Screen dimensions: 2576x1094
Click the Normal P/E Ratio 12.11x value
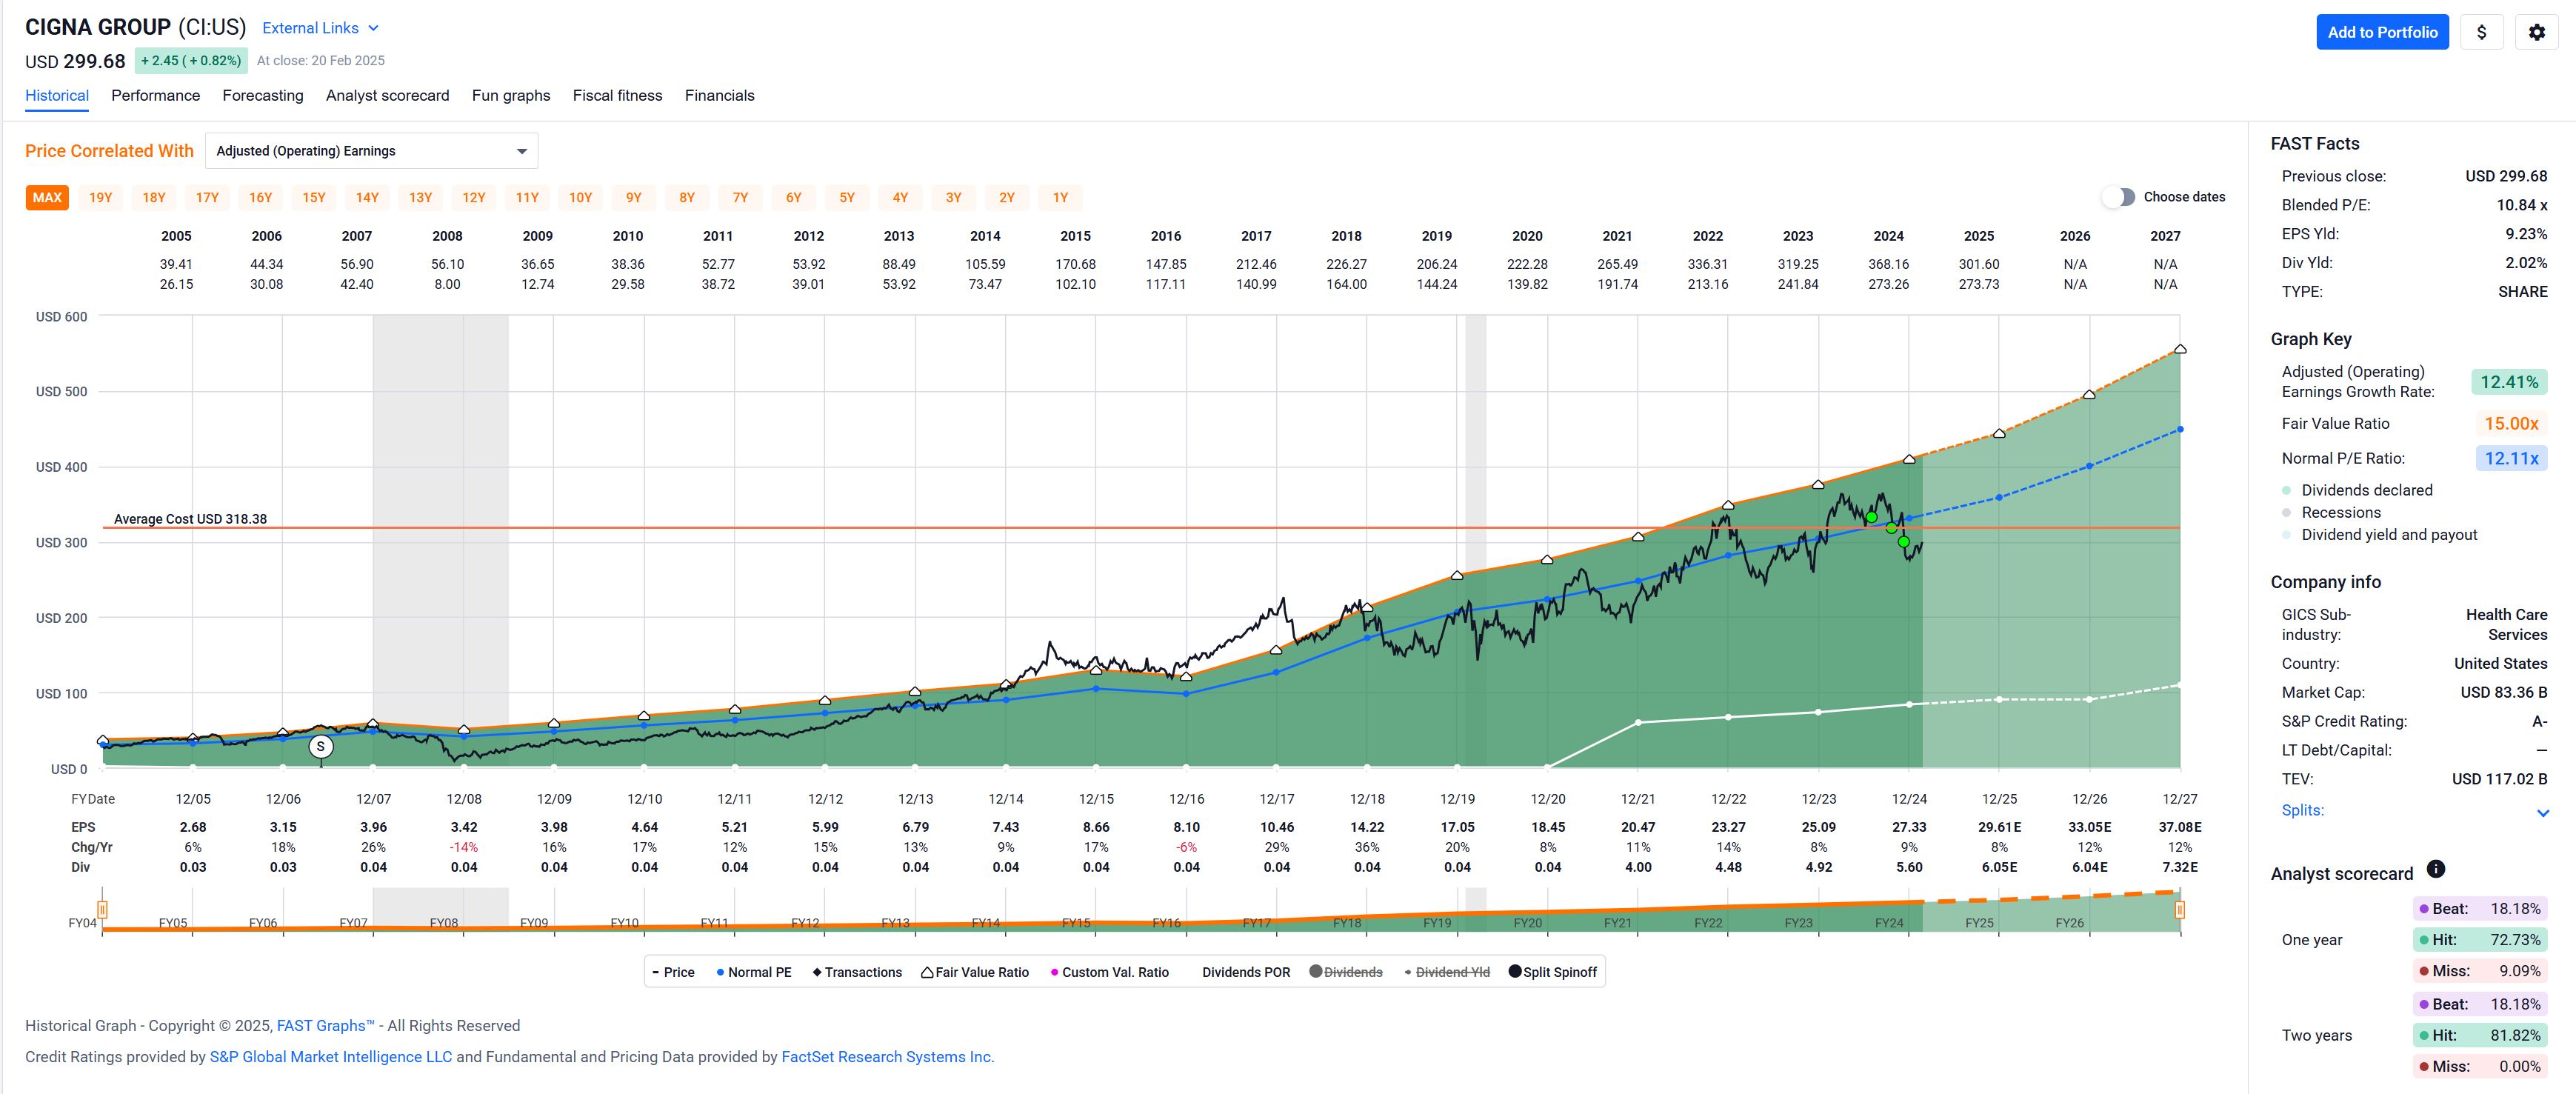click(2511, 459)
